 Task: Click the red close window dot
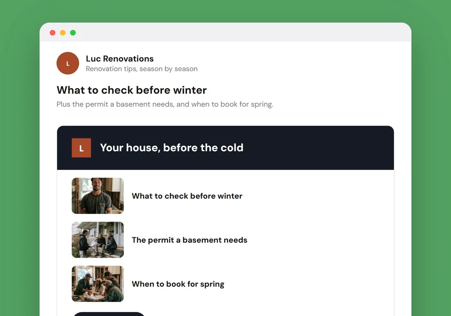[53, 33]
